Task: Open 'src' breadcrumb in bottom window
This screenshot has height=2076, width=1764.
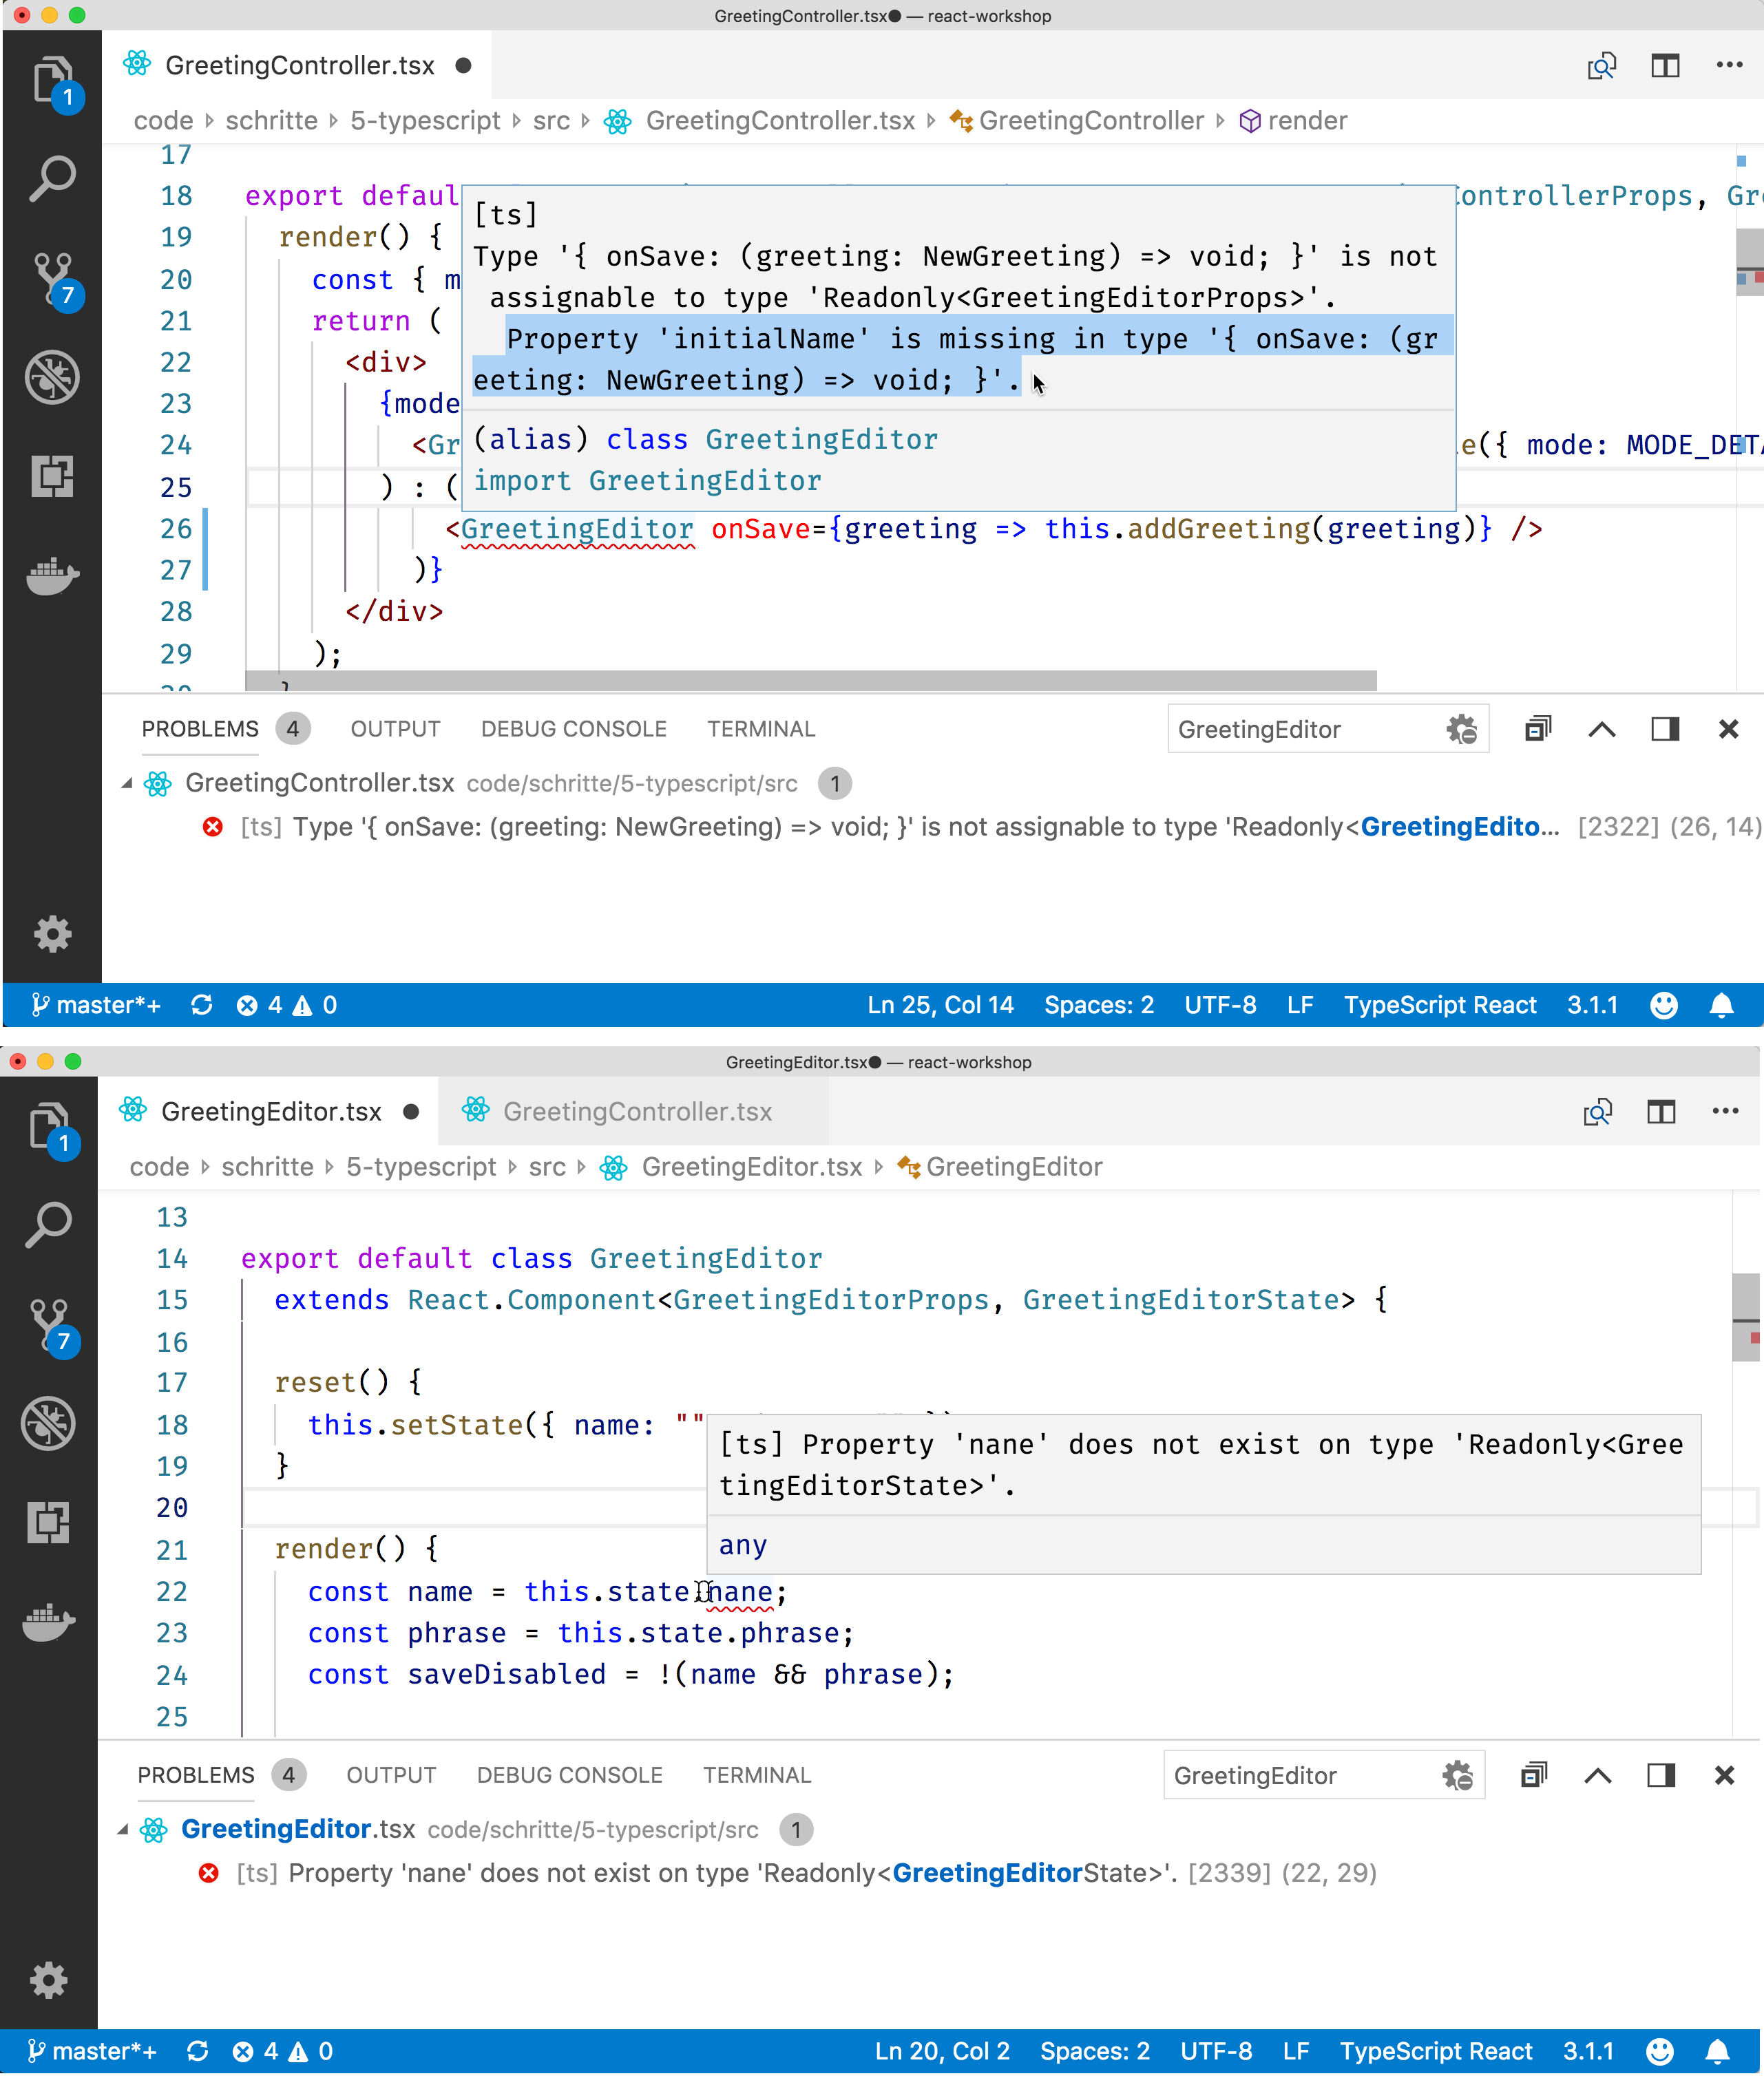Action: (547, 1167)
